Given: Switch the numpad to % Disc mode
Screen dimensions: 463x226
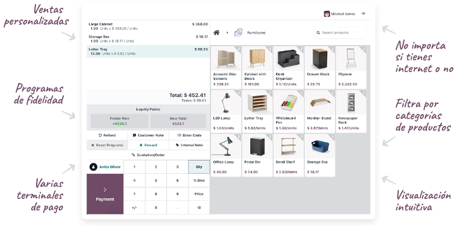Looking at the screenshot, I should click(x=199, y=180).
